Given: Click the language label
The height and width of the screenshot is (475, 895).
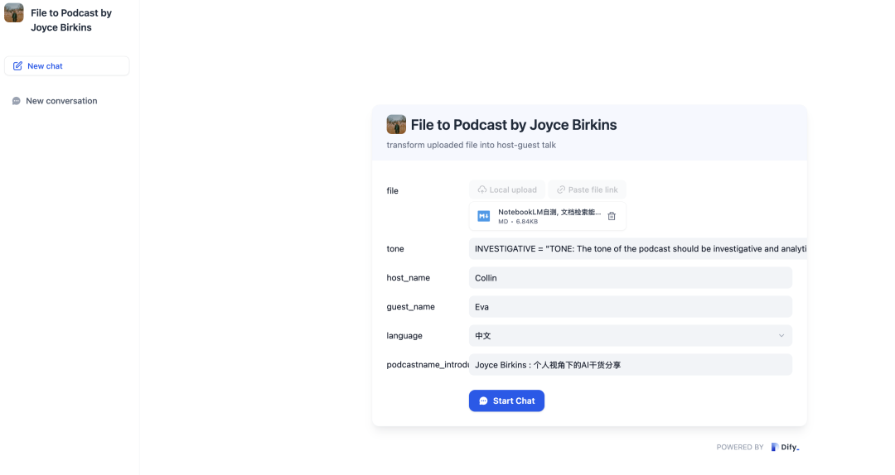Looking at the screenshot, I should pyautogui.click(x=404, y=336).
